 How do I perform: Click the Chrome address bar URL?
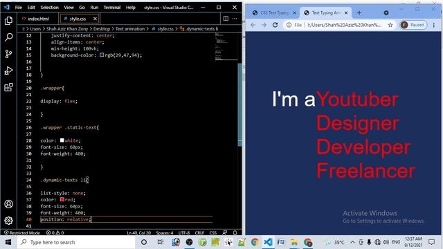[x=344, y=25]
